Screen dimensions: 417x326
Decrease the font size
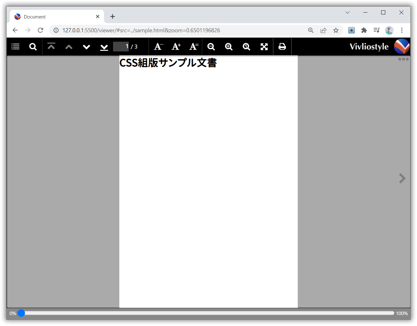(x=158, y=46)
